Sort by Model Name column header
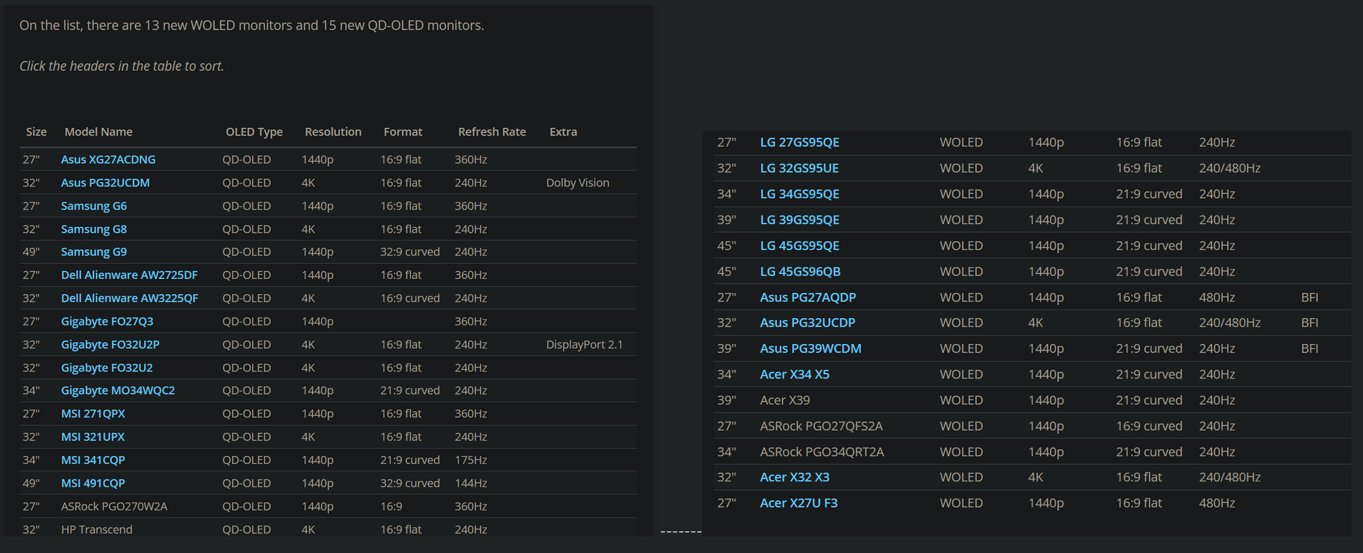Image resolution: width=1363 pixels, height=553 pixels. [98, 132]
